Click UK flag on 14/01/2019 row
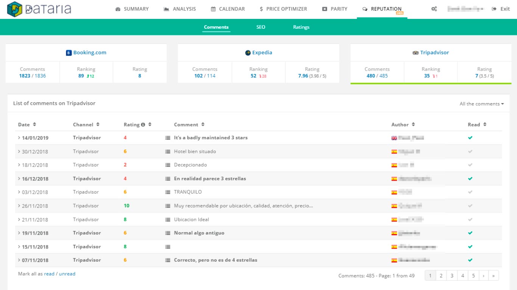517x290 pixels. [394, 138]
